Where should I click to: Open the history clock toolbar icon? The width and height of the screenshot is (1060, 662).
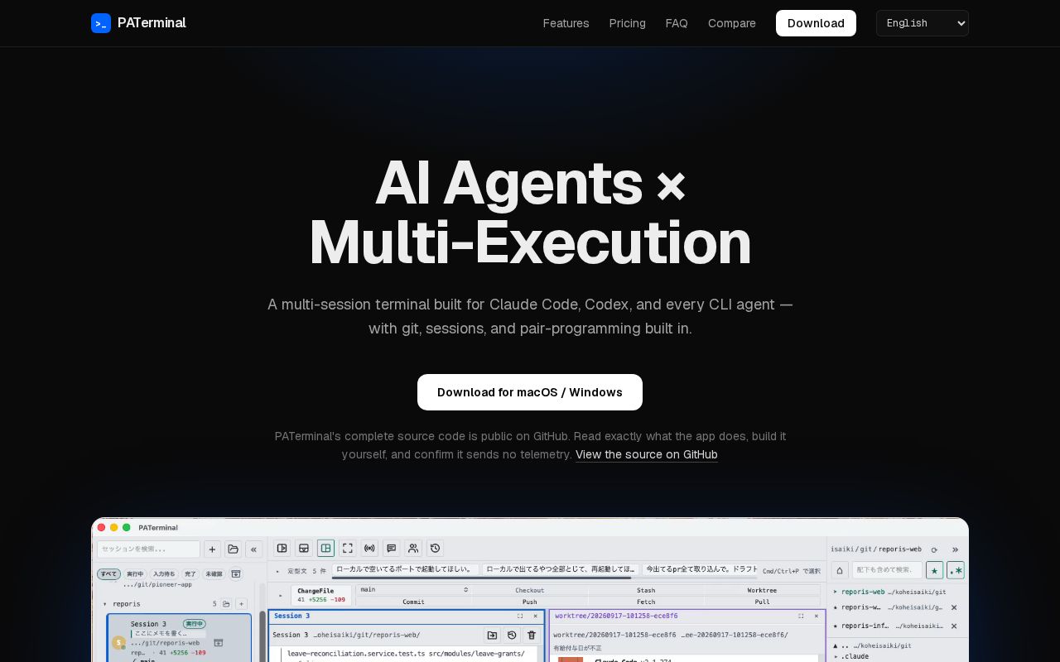[436, 548]
